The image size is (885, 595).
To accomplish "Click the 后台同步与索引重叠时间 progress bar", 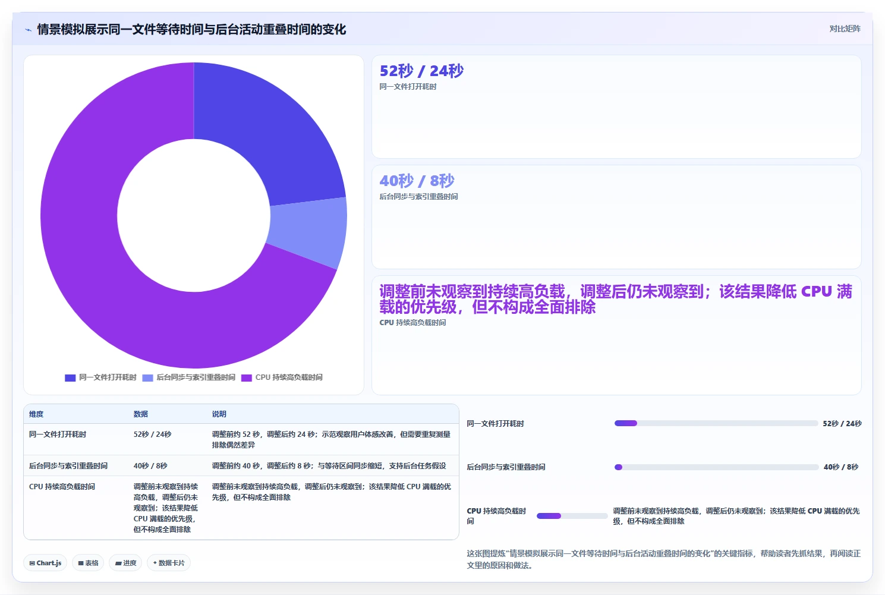I will (x=716, y=467).
